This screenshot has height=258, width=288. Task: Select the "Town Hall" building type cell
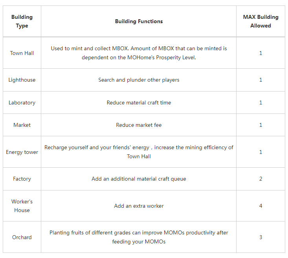pyautogui.click(x=22, y=53)
